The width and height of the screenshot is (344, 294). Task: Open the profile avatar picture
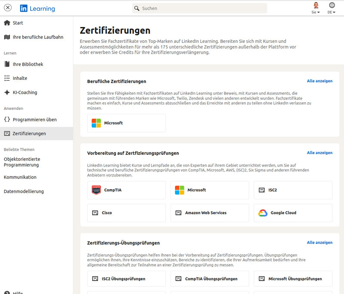(316, 5)
